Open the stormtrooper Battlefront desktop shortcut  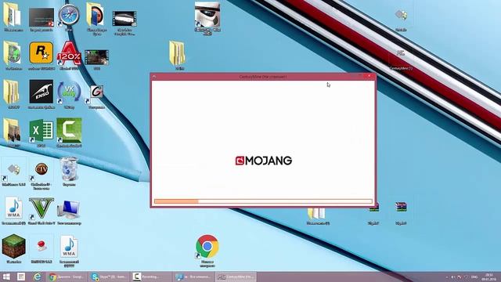coord(207,14)
